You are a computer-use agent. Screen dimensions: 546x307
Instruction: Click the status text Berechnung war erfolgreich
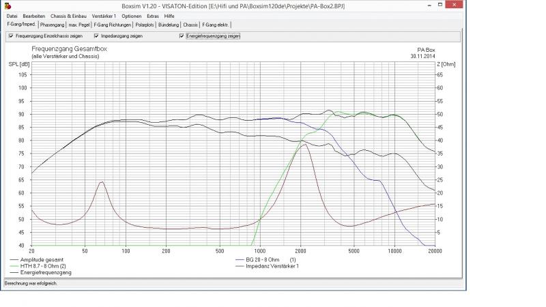(x=31, y=283)
